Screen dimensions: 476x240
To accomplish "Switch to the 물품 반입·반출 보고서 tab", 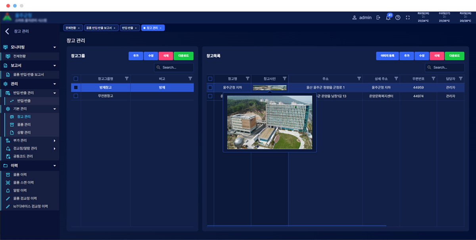I will [102, 28].
